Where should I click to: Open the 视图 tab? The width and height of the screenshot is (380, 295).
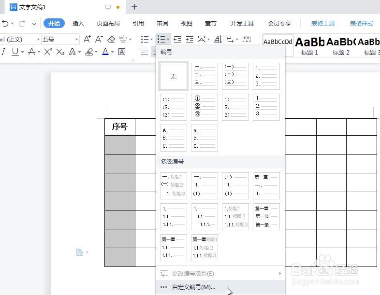point(186,24)
